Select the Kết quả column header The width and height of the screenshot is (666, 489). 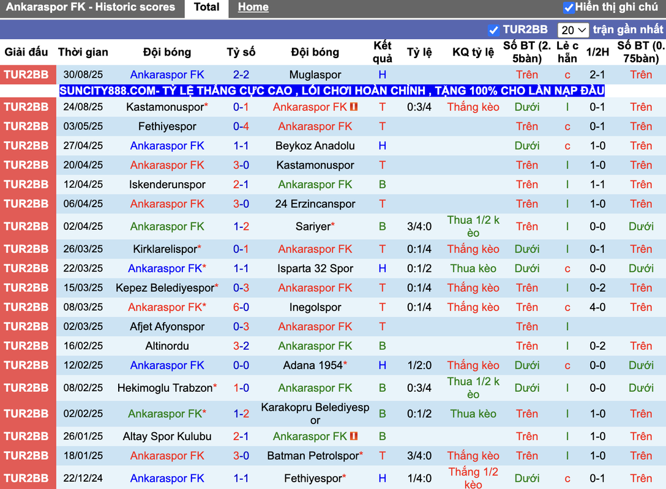pyautogui.click(x=382, y=52)
